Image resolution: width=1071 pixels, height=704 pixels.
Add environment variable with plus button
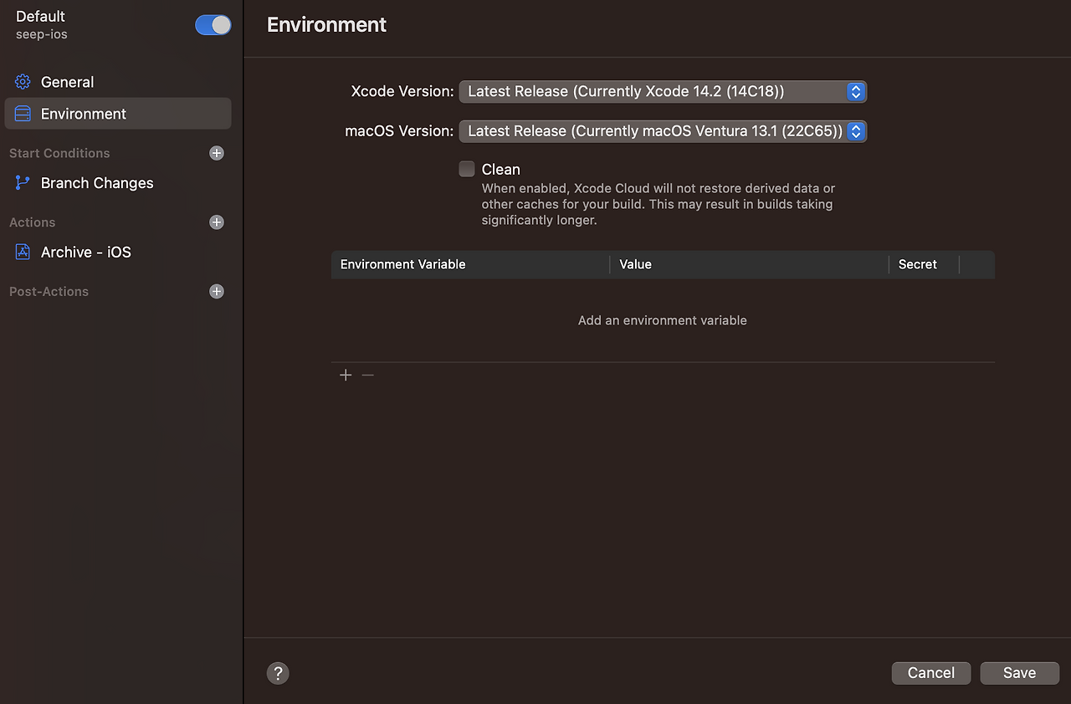(x=346, y=375)
